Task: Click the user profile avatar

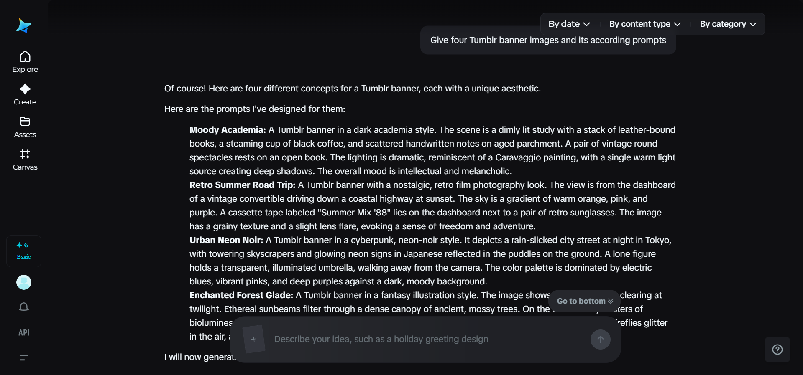Action: click(24, 282)
